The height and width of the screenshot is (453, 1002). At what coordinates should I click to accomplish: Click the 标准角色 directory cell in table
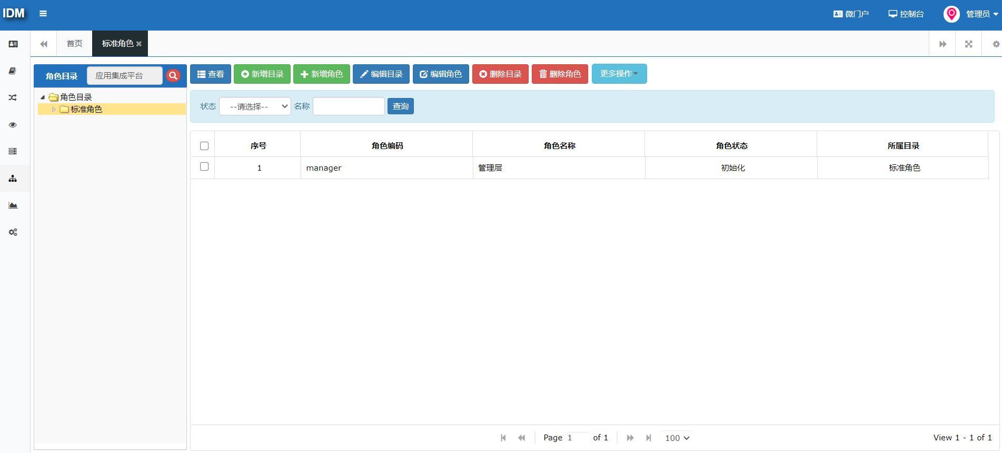coord(904,168)
